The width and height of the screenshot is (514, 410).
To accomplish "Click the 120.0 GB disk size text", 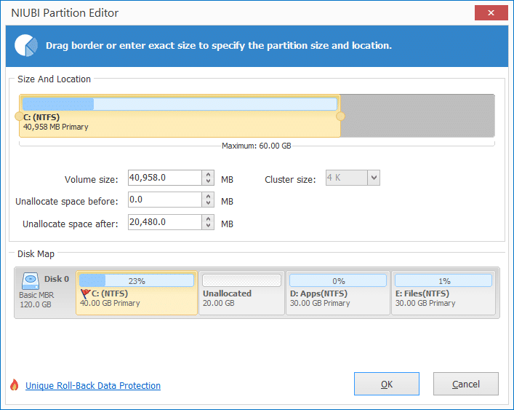I will pyautogui.click(x=36, y=304).
